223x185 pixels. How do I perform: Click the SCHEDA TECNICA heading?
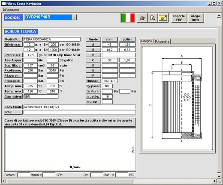pos(21,31)
